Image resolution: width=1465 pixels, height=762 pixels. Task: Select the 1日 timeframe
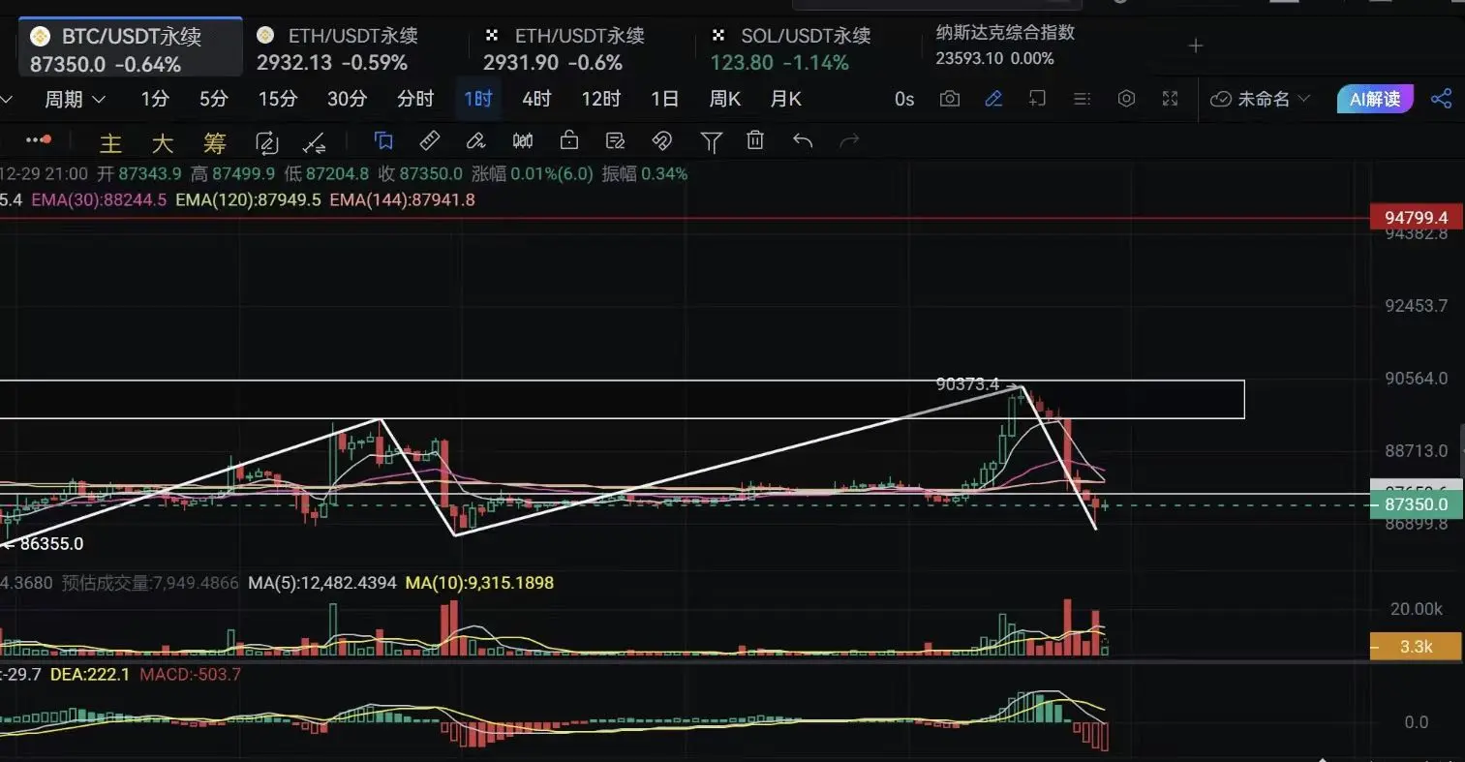click(664, 99)
